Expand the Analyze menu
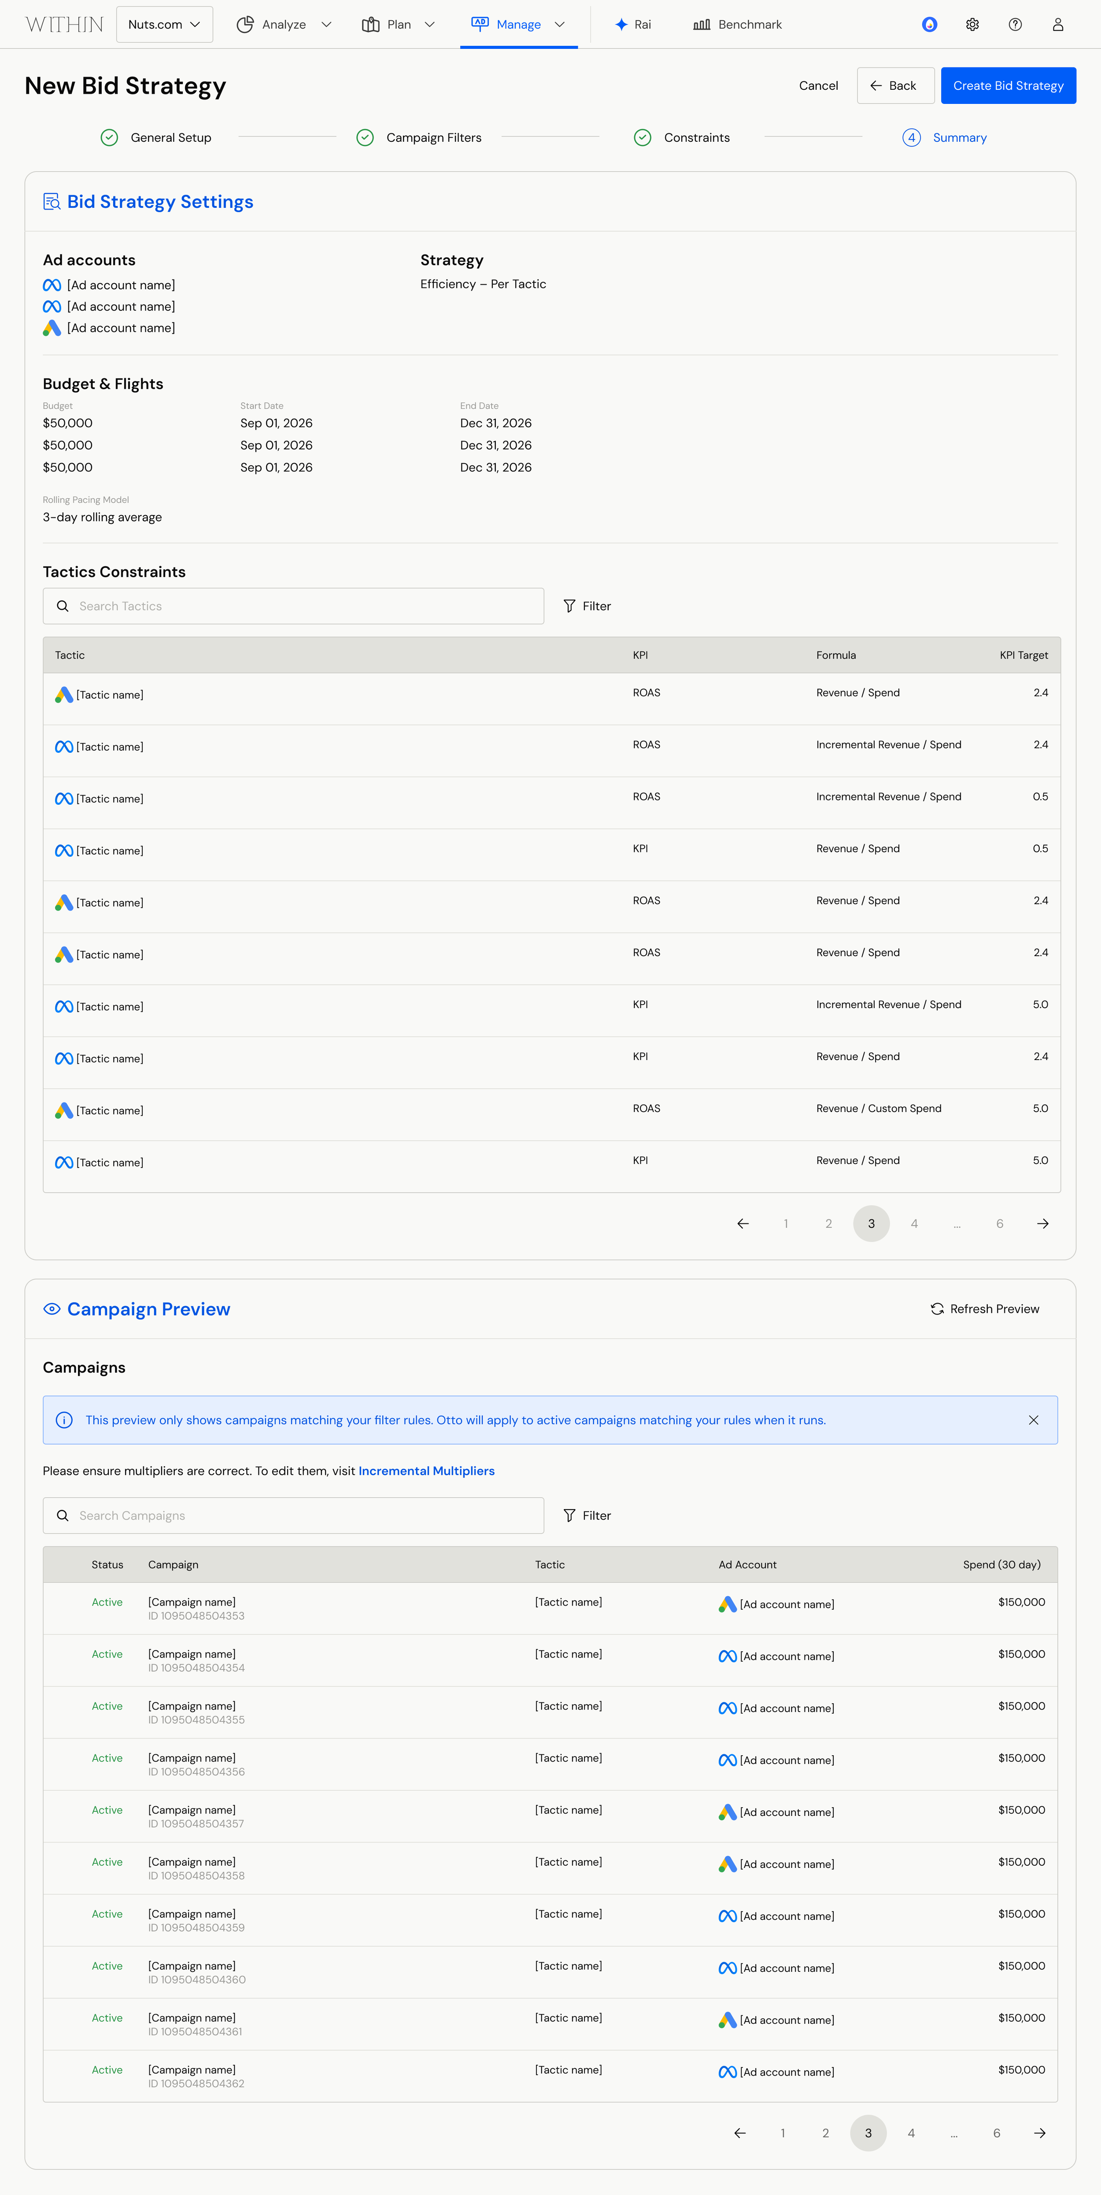Viewport: 1101px width, 2195px height. (x=284, y=25)
